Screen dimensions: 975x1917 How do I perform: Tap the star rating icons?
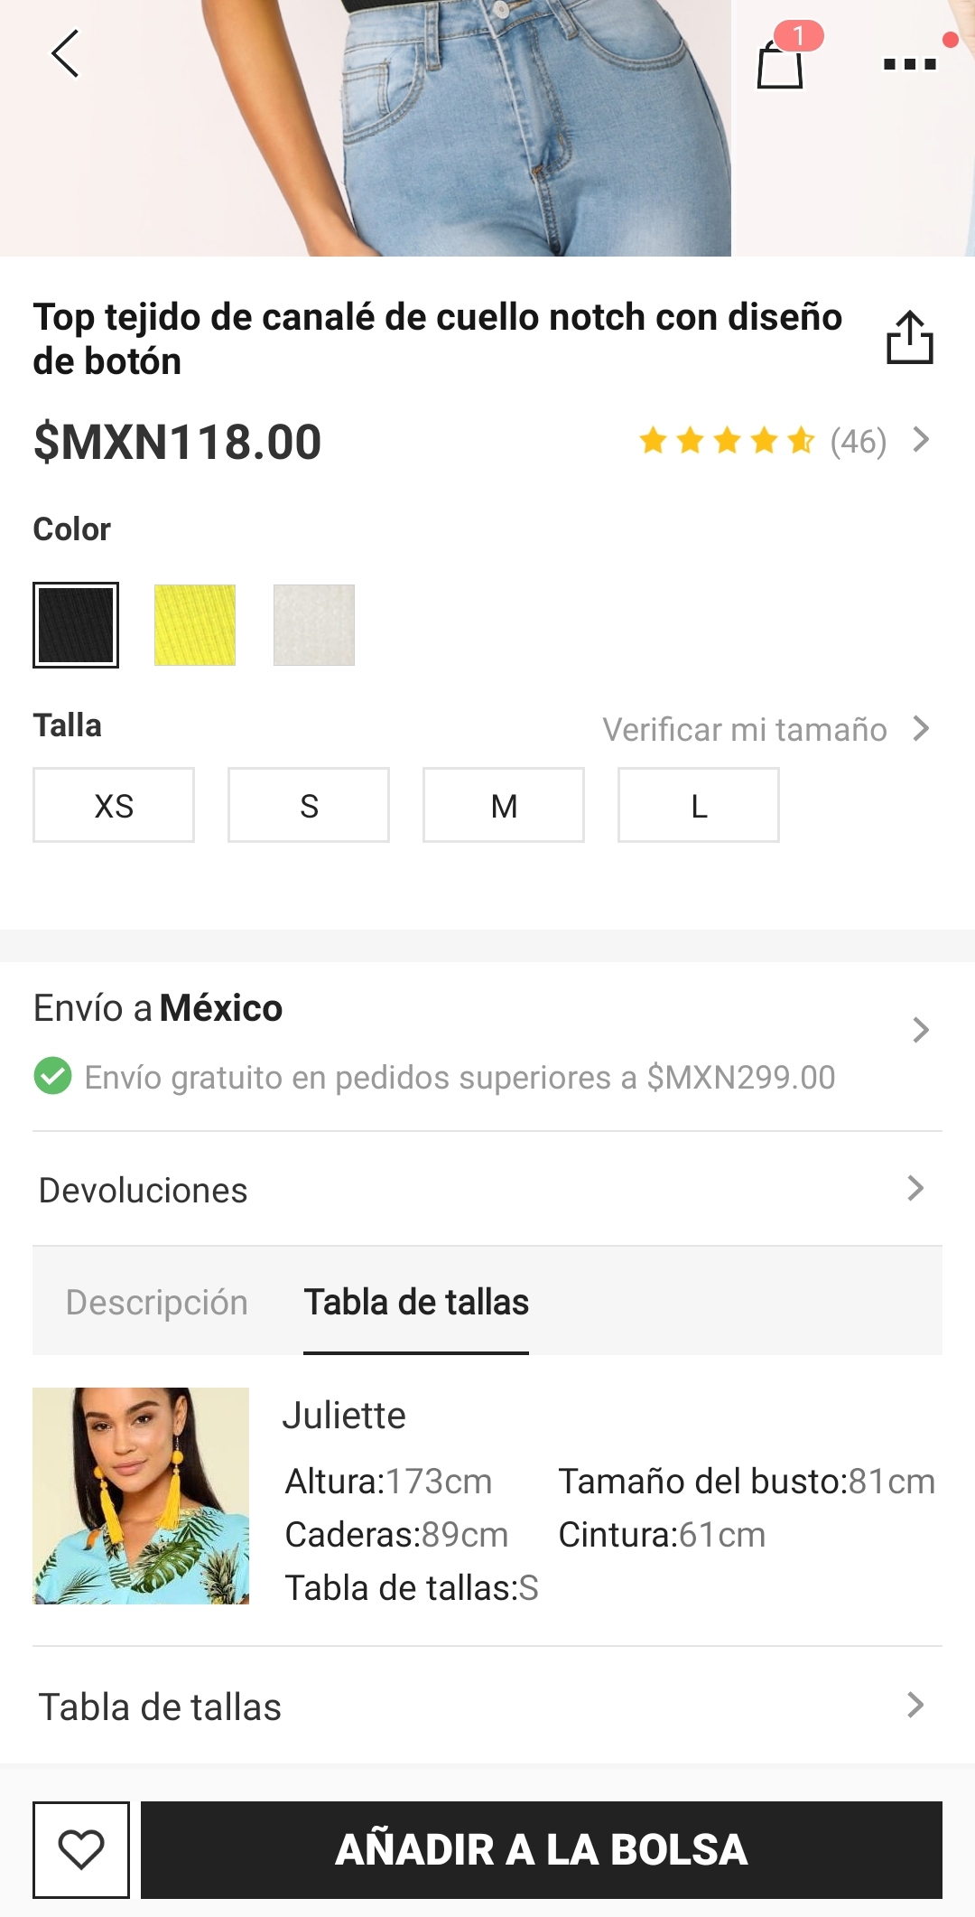tap(727, 442)
